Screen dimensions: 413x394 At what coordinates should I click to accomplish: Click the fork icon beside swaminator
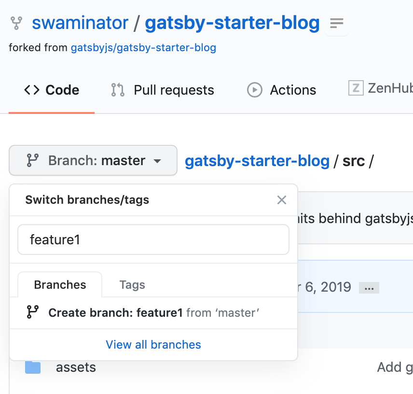coord(16,23)
